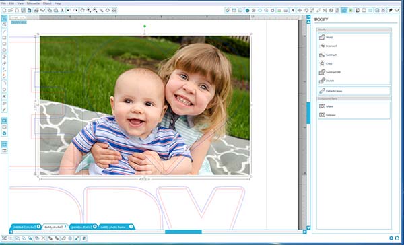This screenshot has height=245, width=404.
Task: Close the daddy.studio3 document tab
Action: click(65, 227)
